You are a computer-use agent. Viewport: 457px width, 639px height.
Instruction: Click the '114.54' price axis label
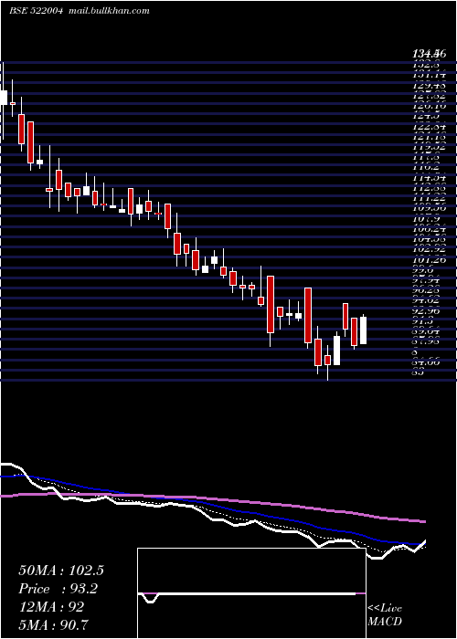[x=430, y=178]
